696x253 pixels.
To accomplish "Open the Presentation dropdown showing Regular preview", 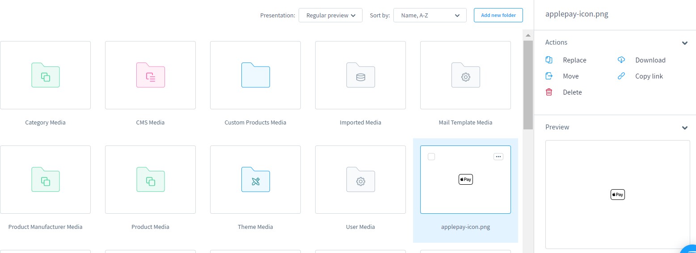I will (x=330, y=15).
